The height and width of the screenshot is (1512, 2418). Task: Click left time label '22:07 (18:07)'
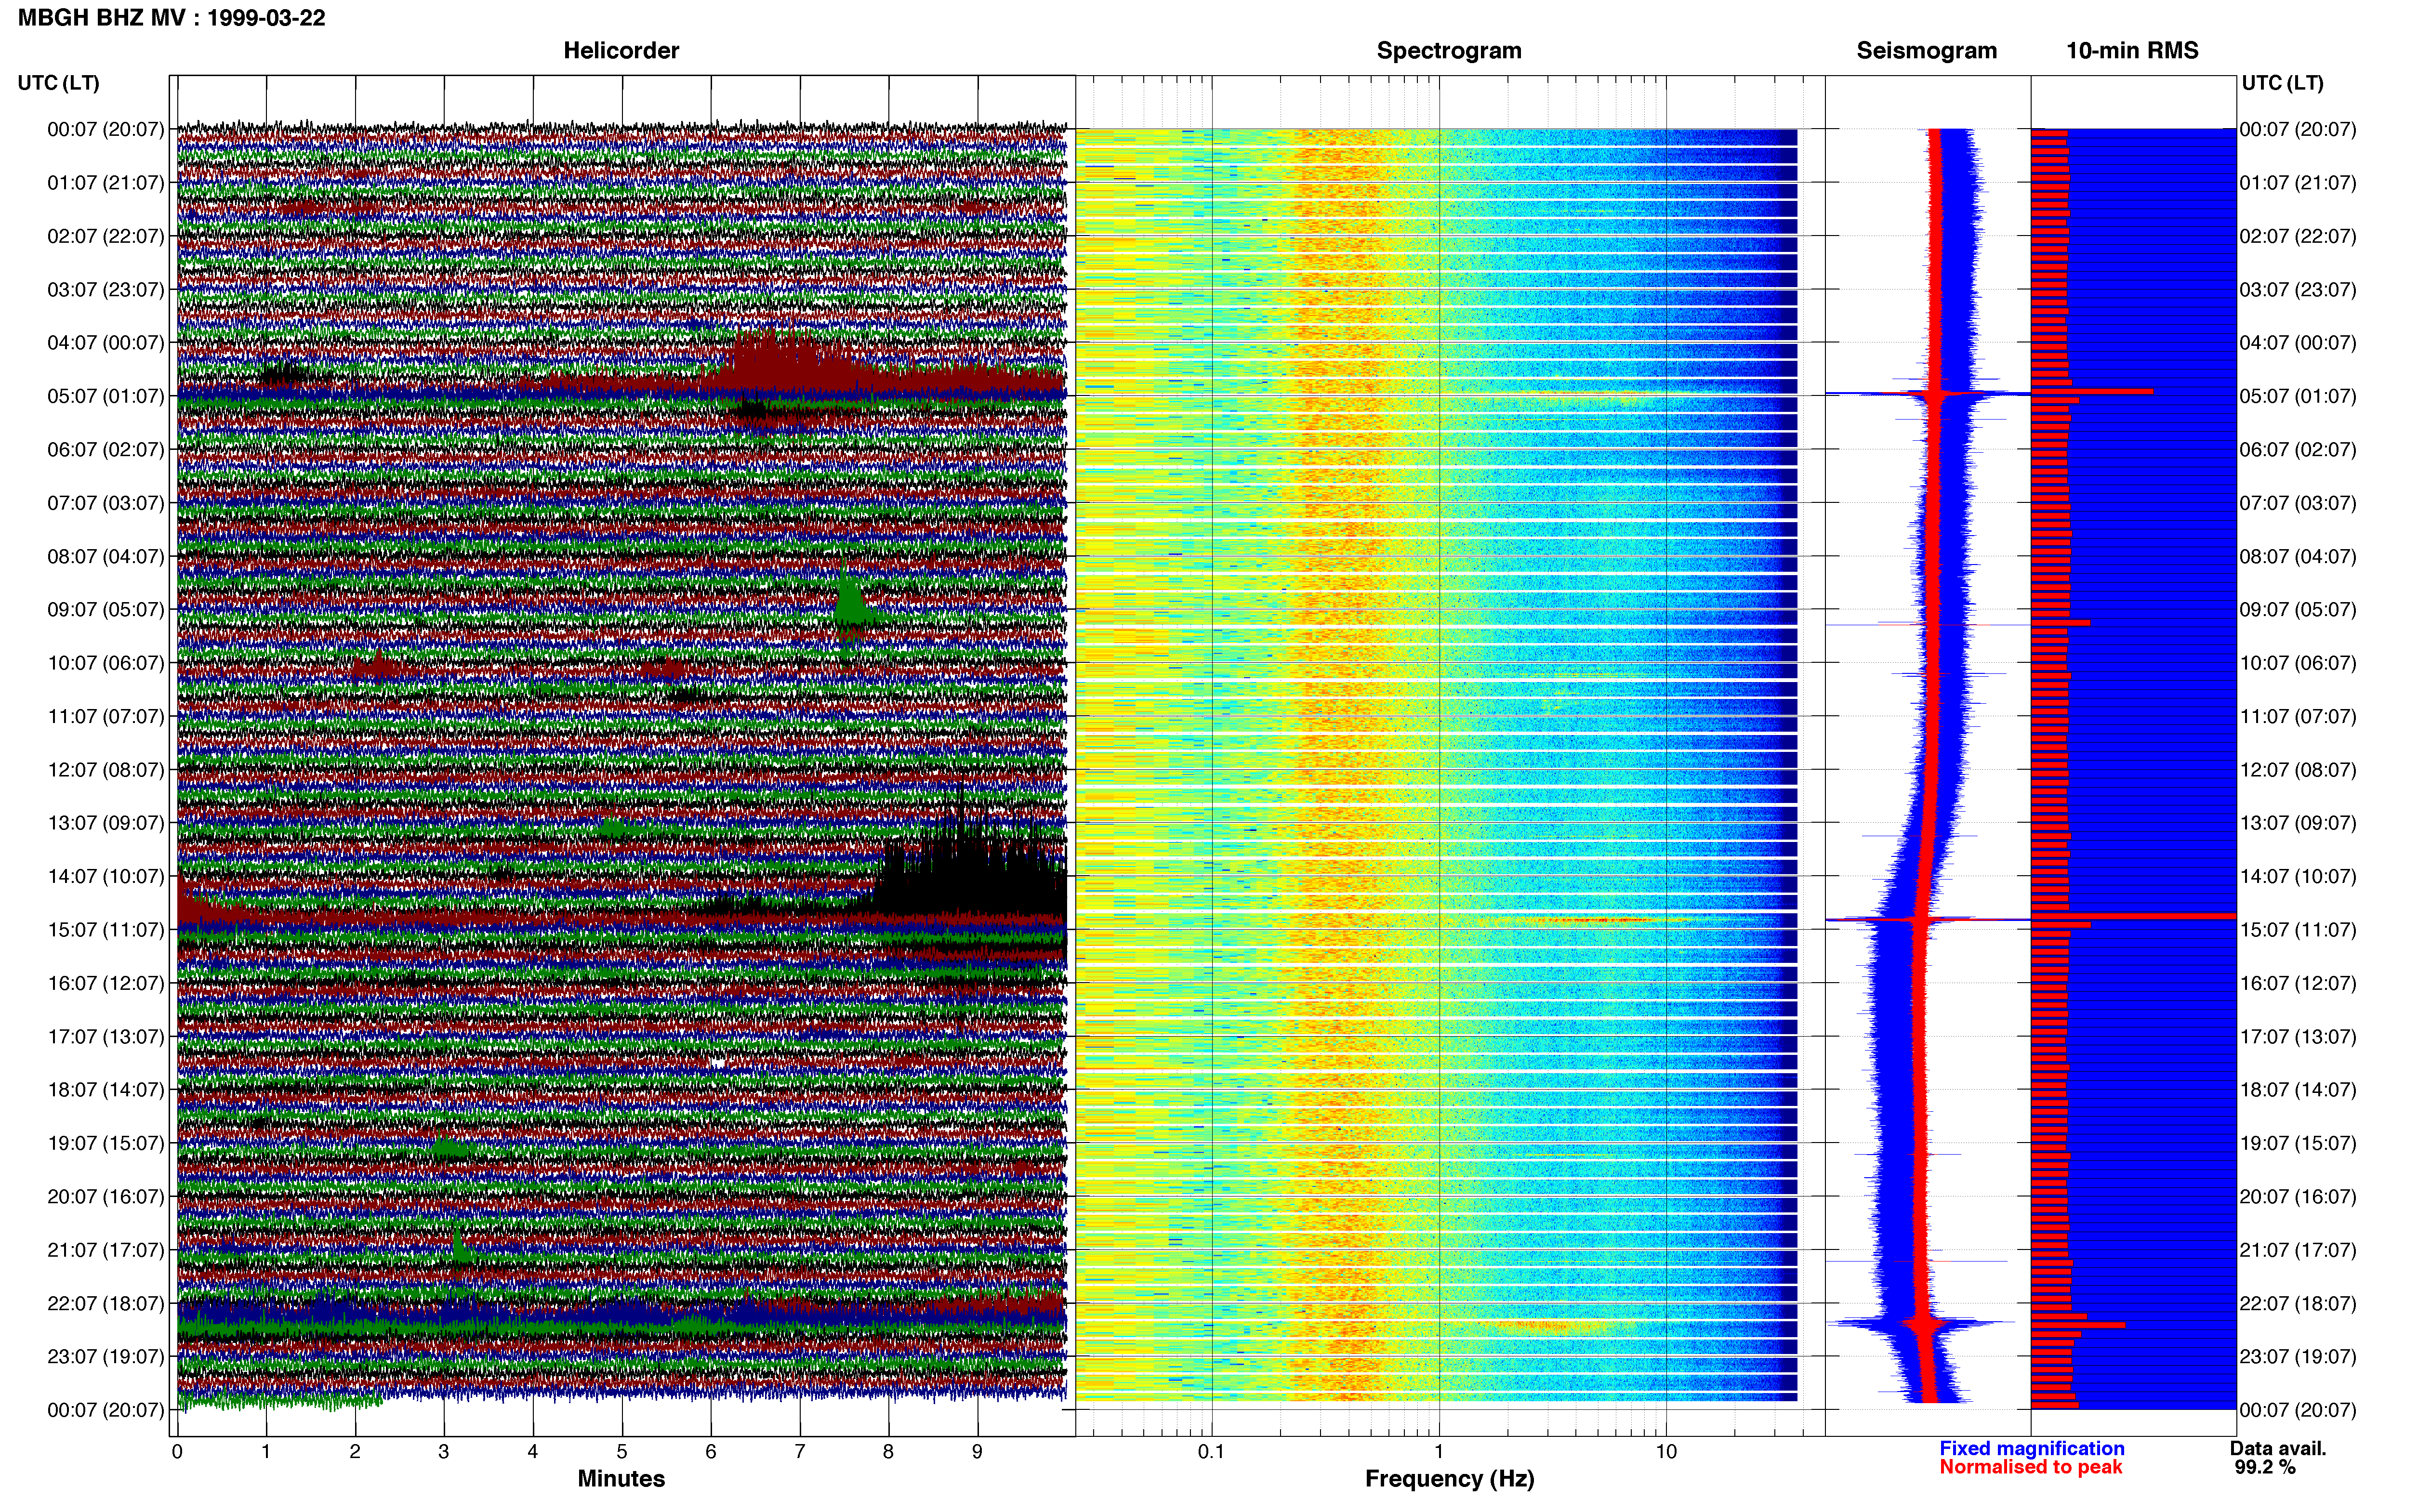pyautogui.click(x=105, y=1304)
